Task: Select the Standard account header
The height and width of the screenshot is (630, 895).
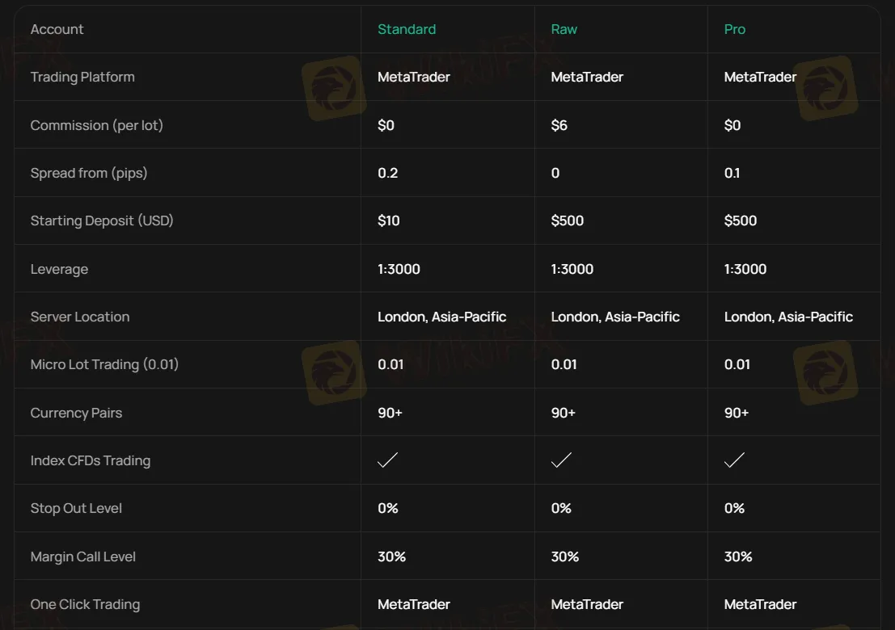Action: click(407, 29)
